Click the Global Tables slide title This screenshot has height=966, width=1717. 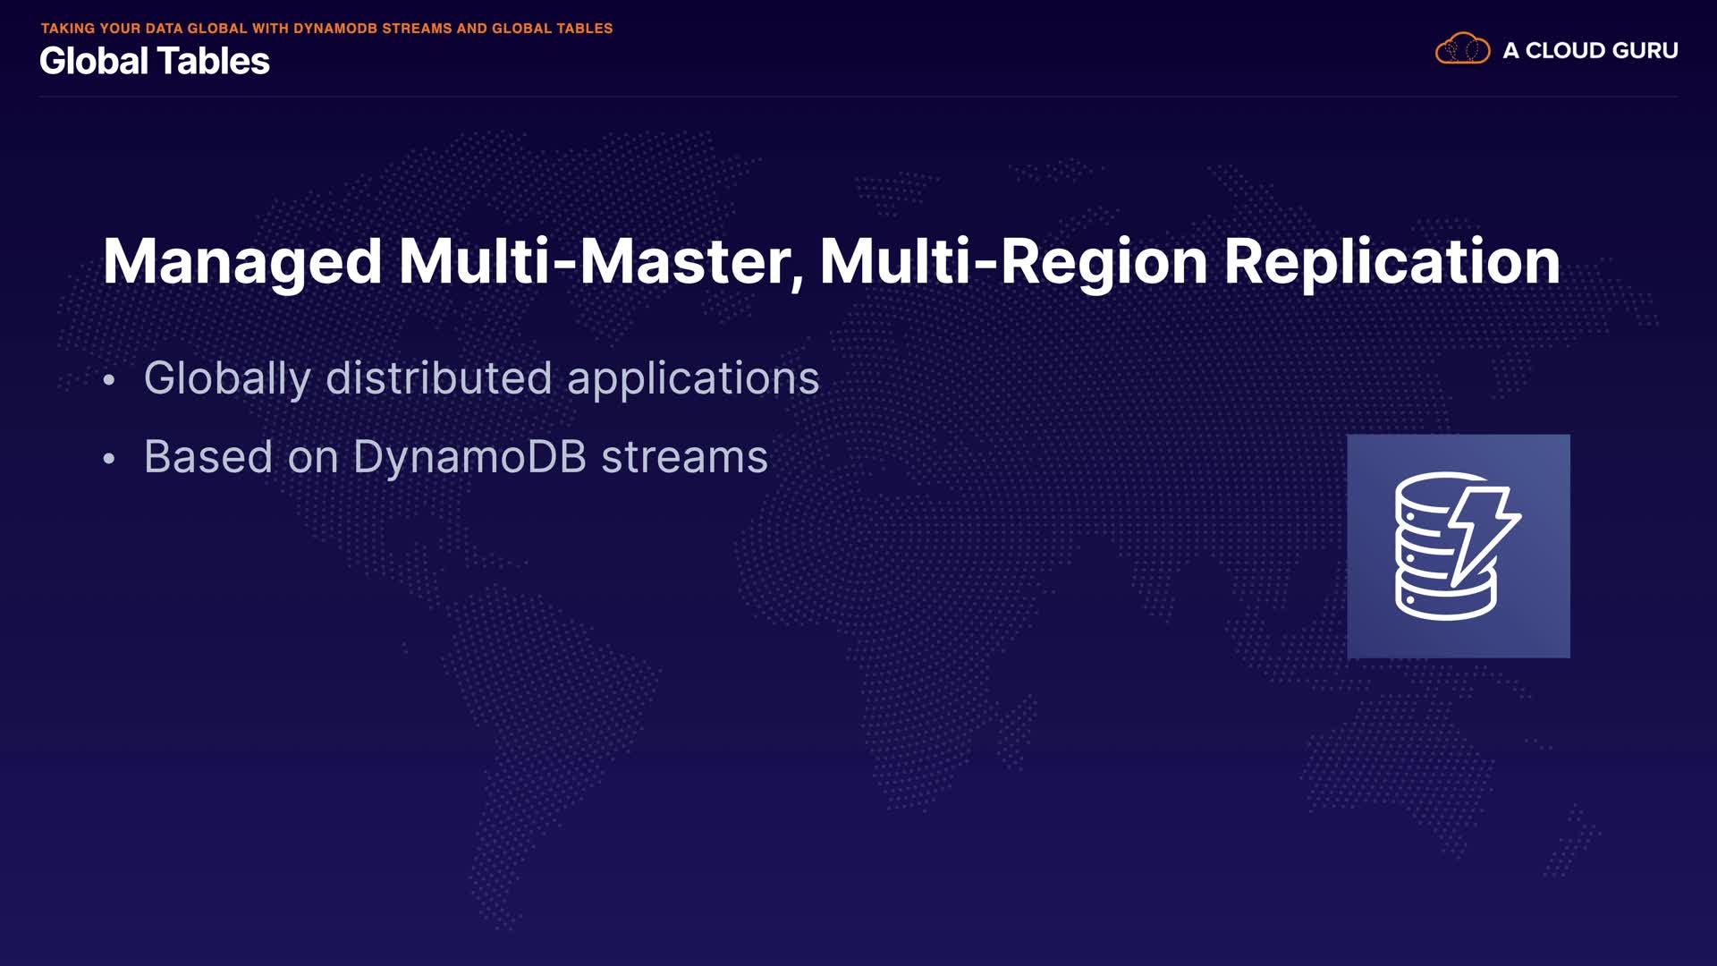[x=154, y=61]
